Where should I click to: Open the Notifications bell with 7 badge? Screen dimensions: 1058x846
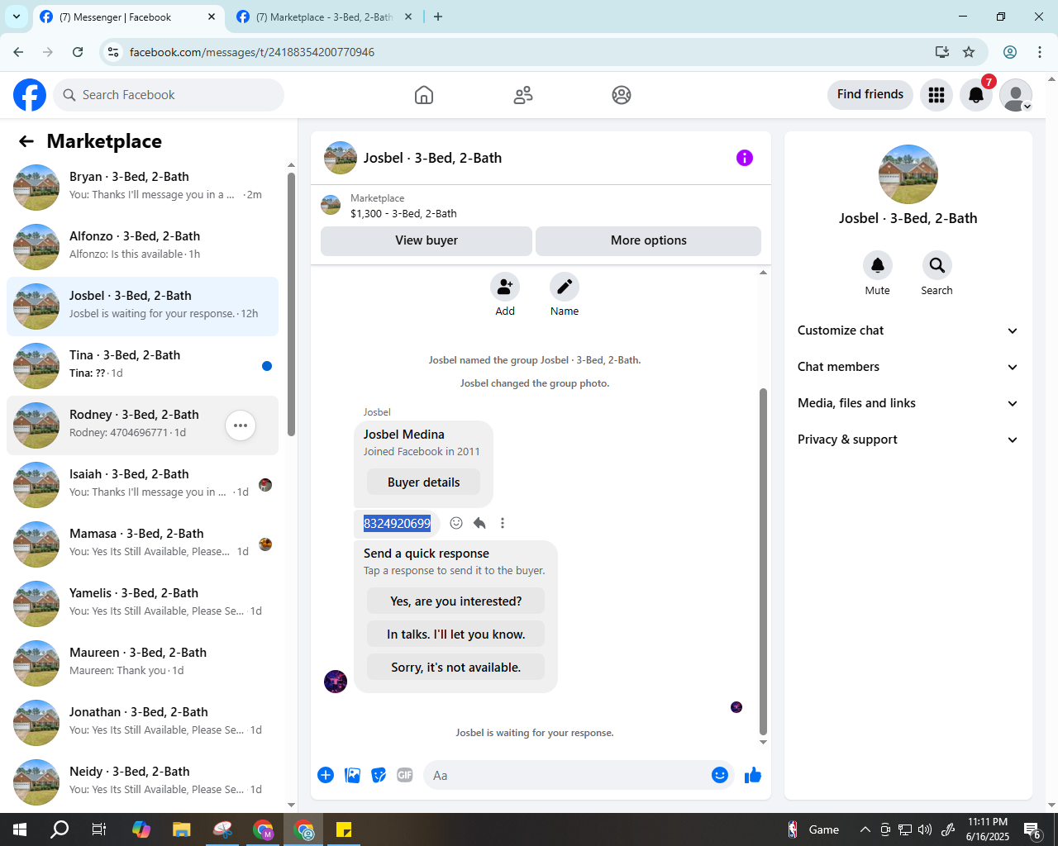click(976, 95)
